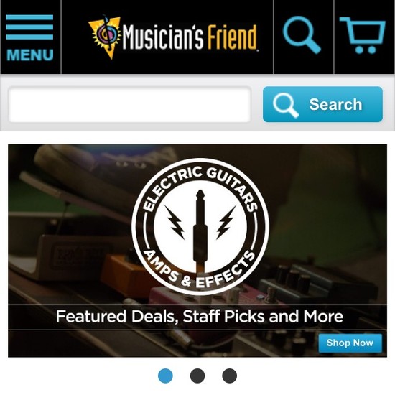The height and width of the screenshot is (395, 395).
Task: Click Amps & Effects badge text
Action: click(199, 269)
